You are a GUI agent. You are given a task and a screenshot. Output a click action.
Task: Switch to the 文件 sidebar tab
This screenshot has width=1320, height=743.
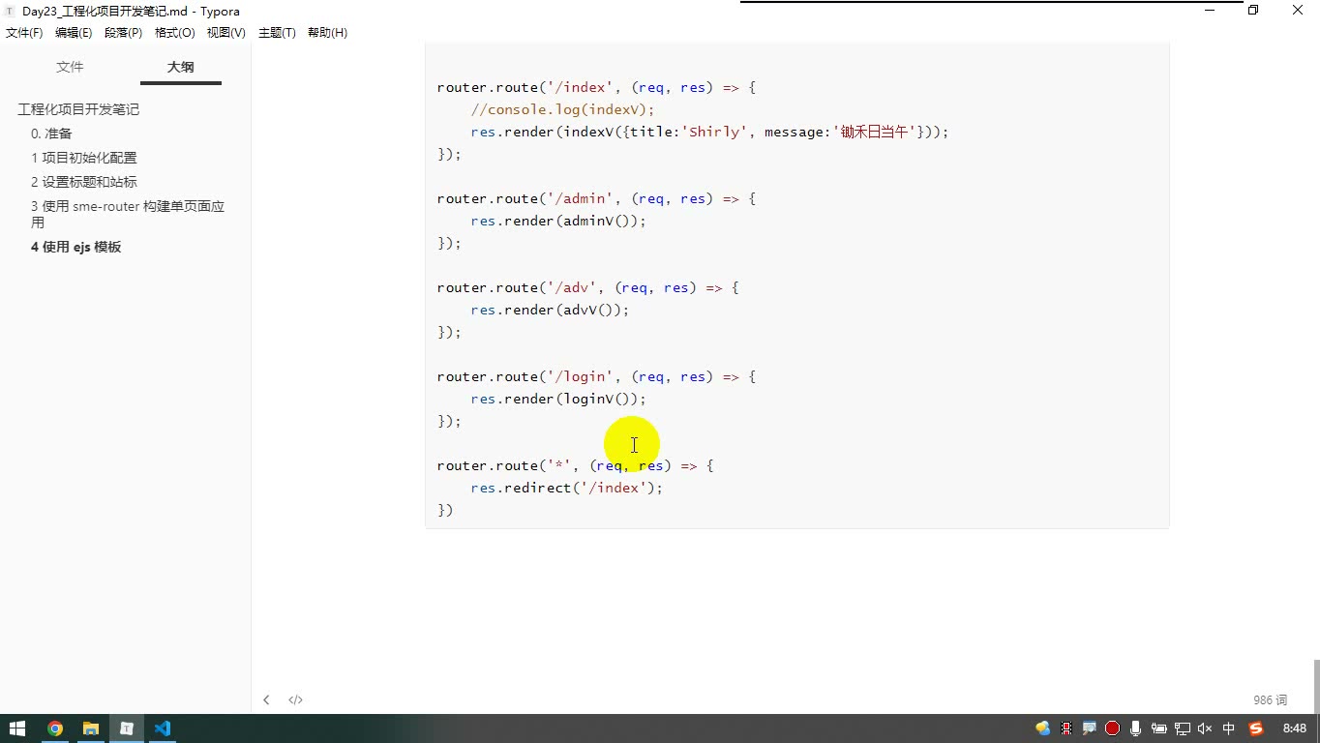pyautogui.click(x=70, y=67)
